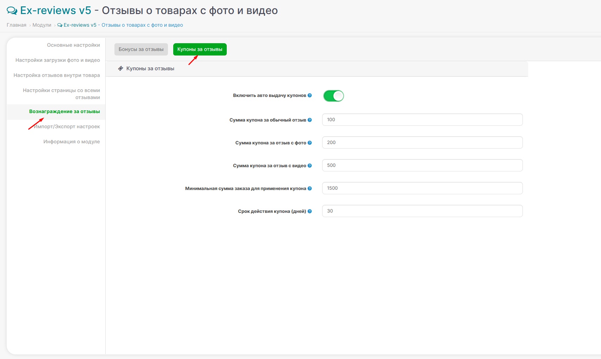Switch to the Бонусы за отзывы tab

141,50
